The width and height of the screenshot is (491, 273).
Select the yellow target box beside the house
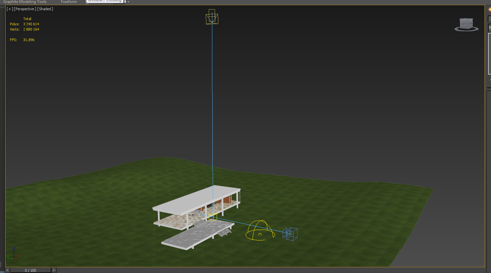click(x=213, y=217)
